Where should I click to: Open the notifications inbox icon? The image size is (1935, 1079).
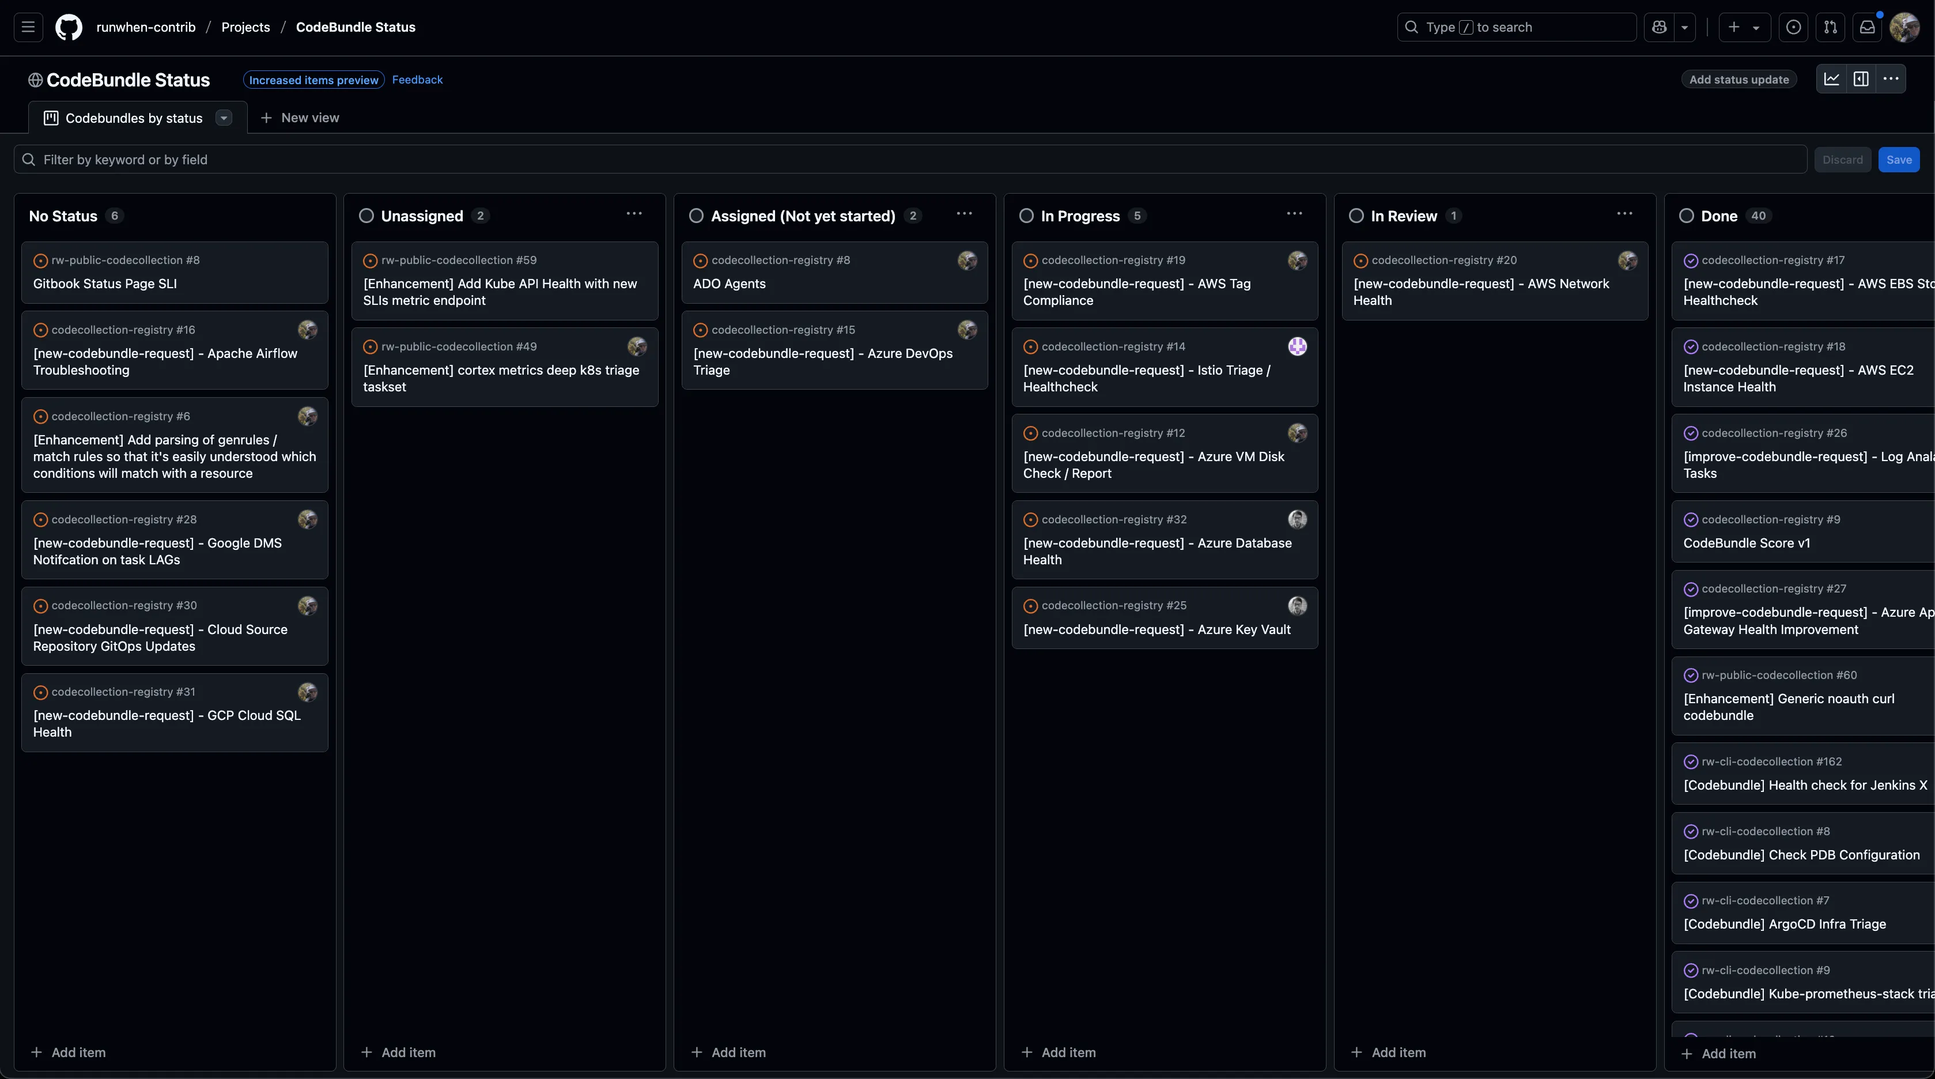[x=1868, y=27]
